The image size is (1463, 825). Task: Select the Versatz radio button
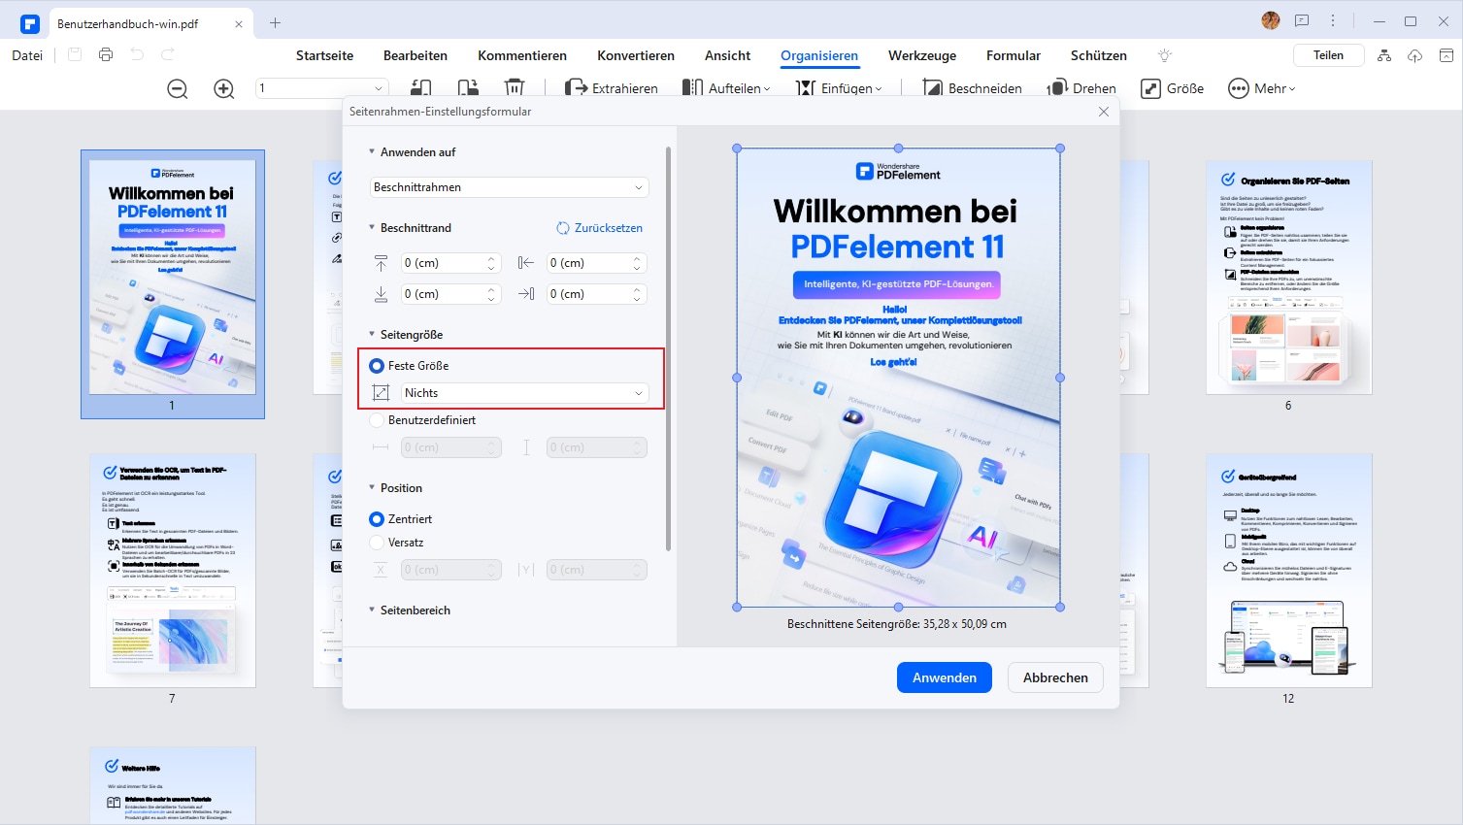click(x=377, y=543)
